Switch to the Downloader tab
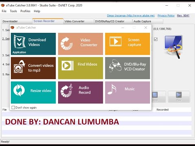The image size is (195, 146). pyautogui.click(x=17, y=21)
